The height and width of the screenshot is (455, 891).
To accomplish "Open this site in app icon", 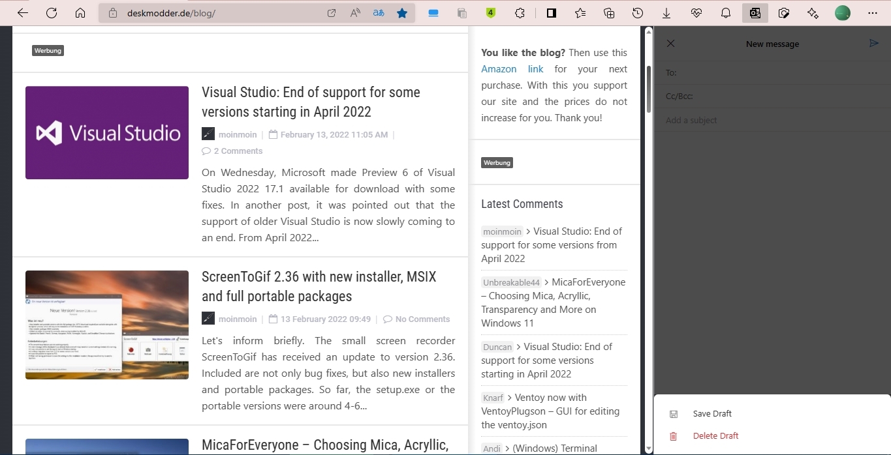I will pos(332,13).
